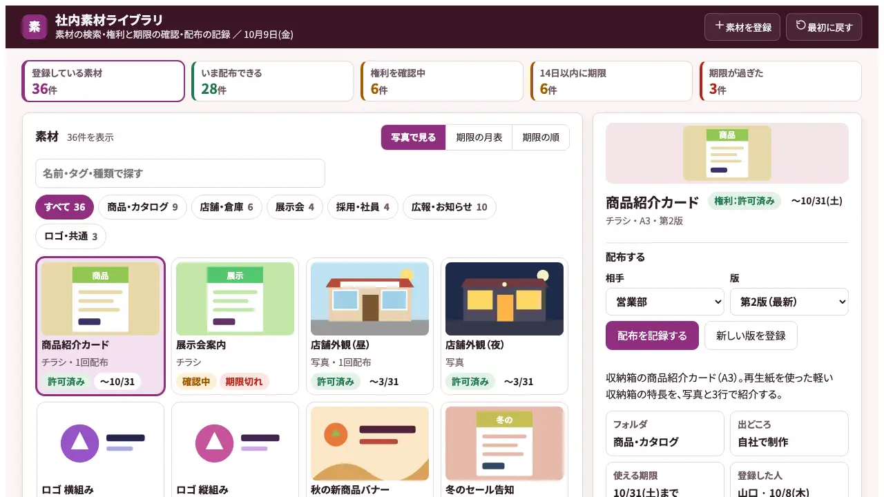Filter by 採用・社員 chip
Screen dimensions: 884x497
(363, 207)
